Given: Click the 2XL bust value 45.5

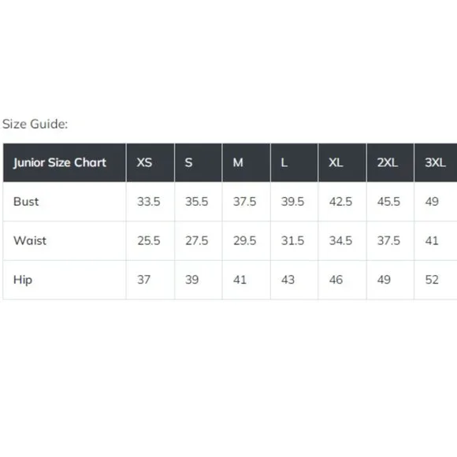Looking at the screenshot, I should pyautogui.click(x=388, y=202).
